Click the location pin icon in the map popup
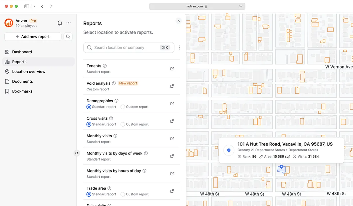The width and height of the screenshot is (353, 206). click(x=229, y=150)
